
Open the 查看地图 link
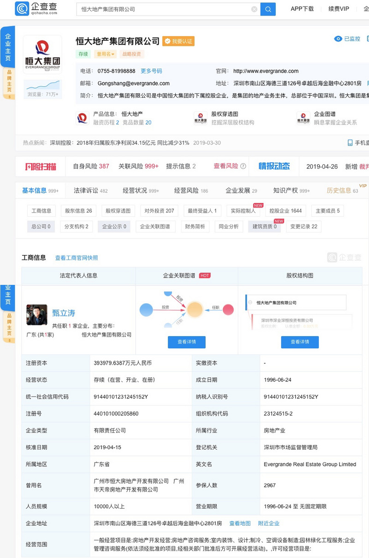[x=240, y=523]
